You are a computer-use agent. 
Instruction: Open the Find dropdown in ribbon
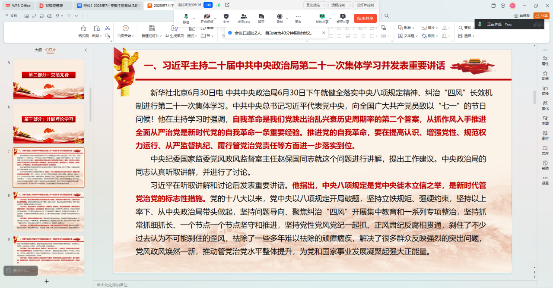pyautogui.click(x=469, y=28)
